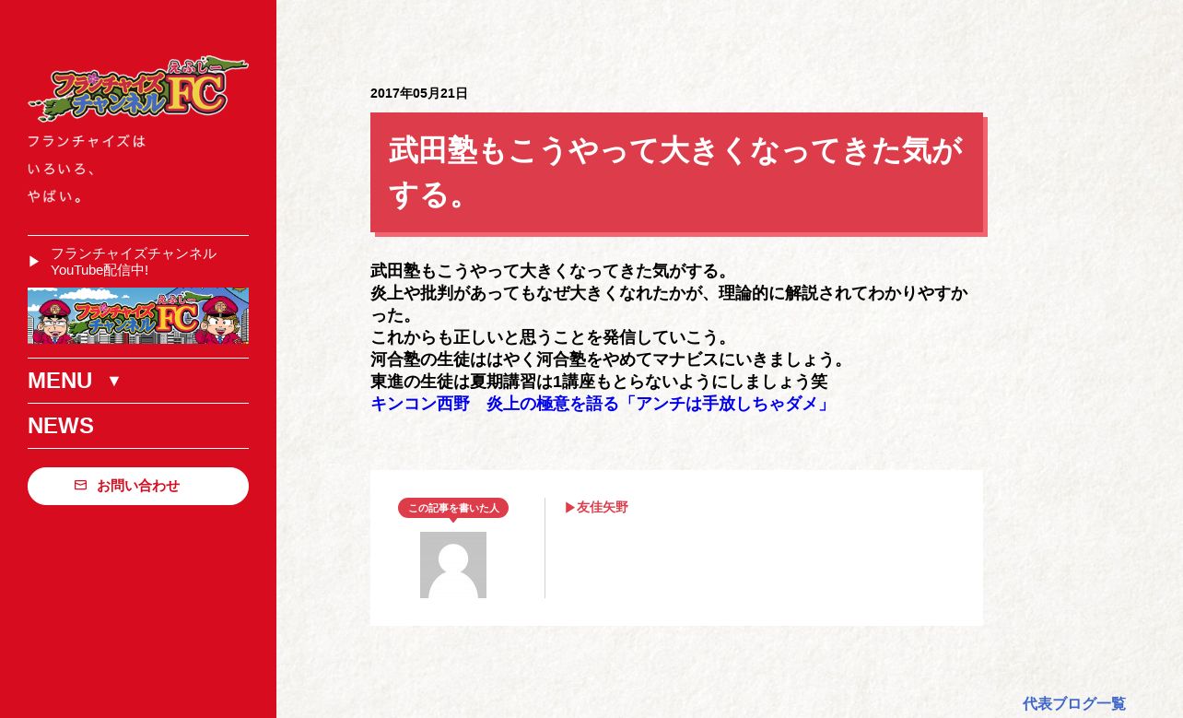
Task: Click the フランチャイズチャンネル YouTube配信中! link
Action: pyautogui.click(x=134, y=262)
